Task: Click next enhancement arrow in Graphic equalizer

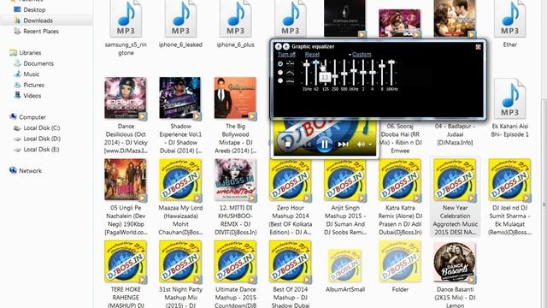Action: 285,46
